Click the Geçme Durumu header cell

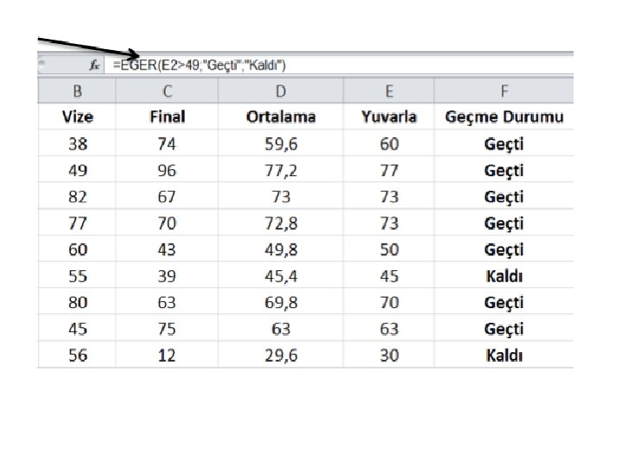click(x=504, y=117)
